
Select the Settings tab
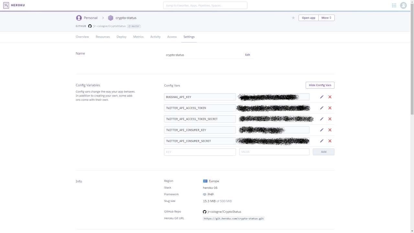click(x=189, y=37)
